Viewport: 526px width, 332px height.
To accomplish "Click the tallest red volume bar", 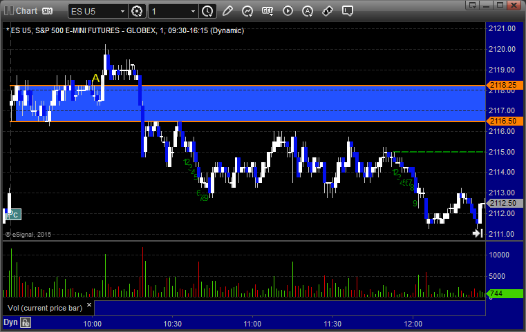I will click(143, 272).
